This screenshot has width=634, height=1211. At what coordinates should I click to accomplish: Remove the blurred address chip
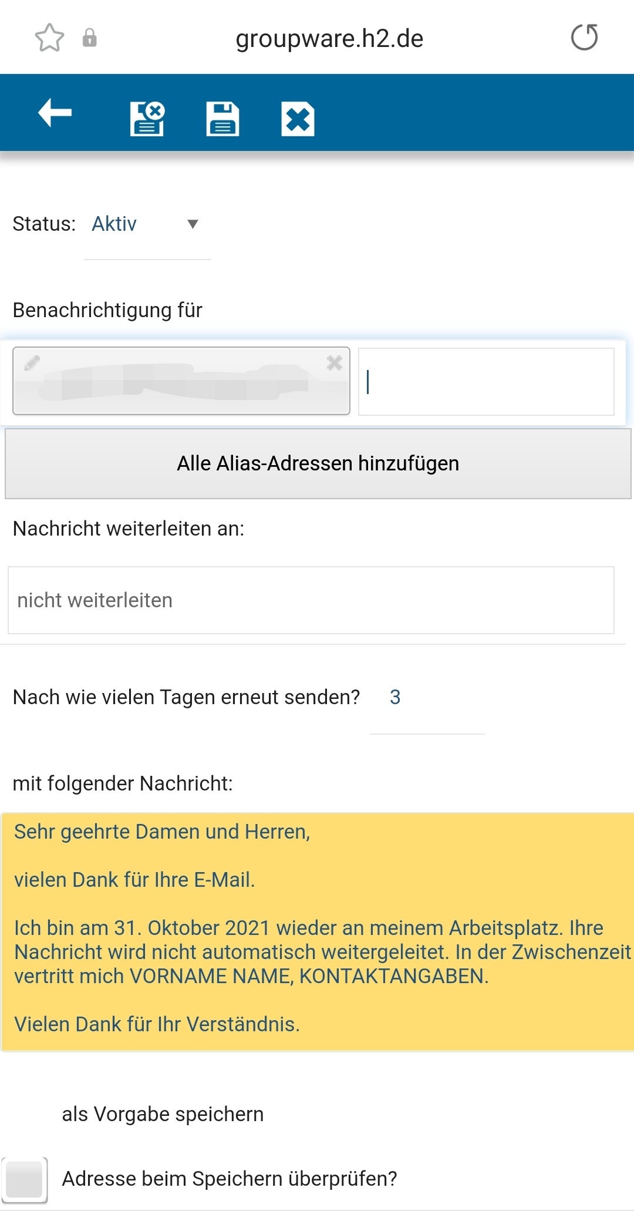tap(335, 363)
